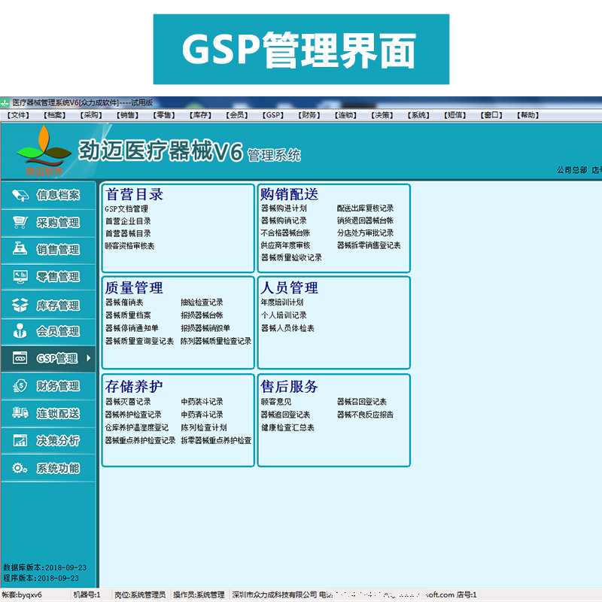Open the 配送出库复核记录 link
This screenshot has height=602, width=602.
pos(365,208)
